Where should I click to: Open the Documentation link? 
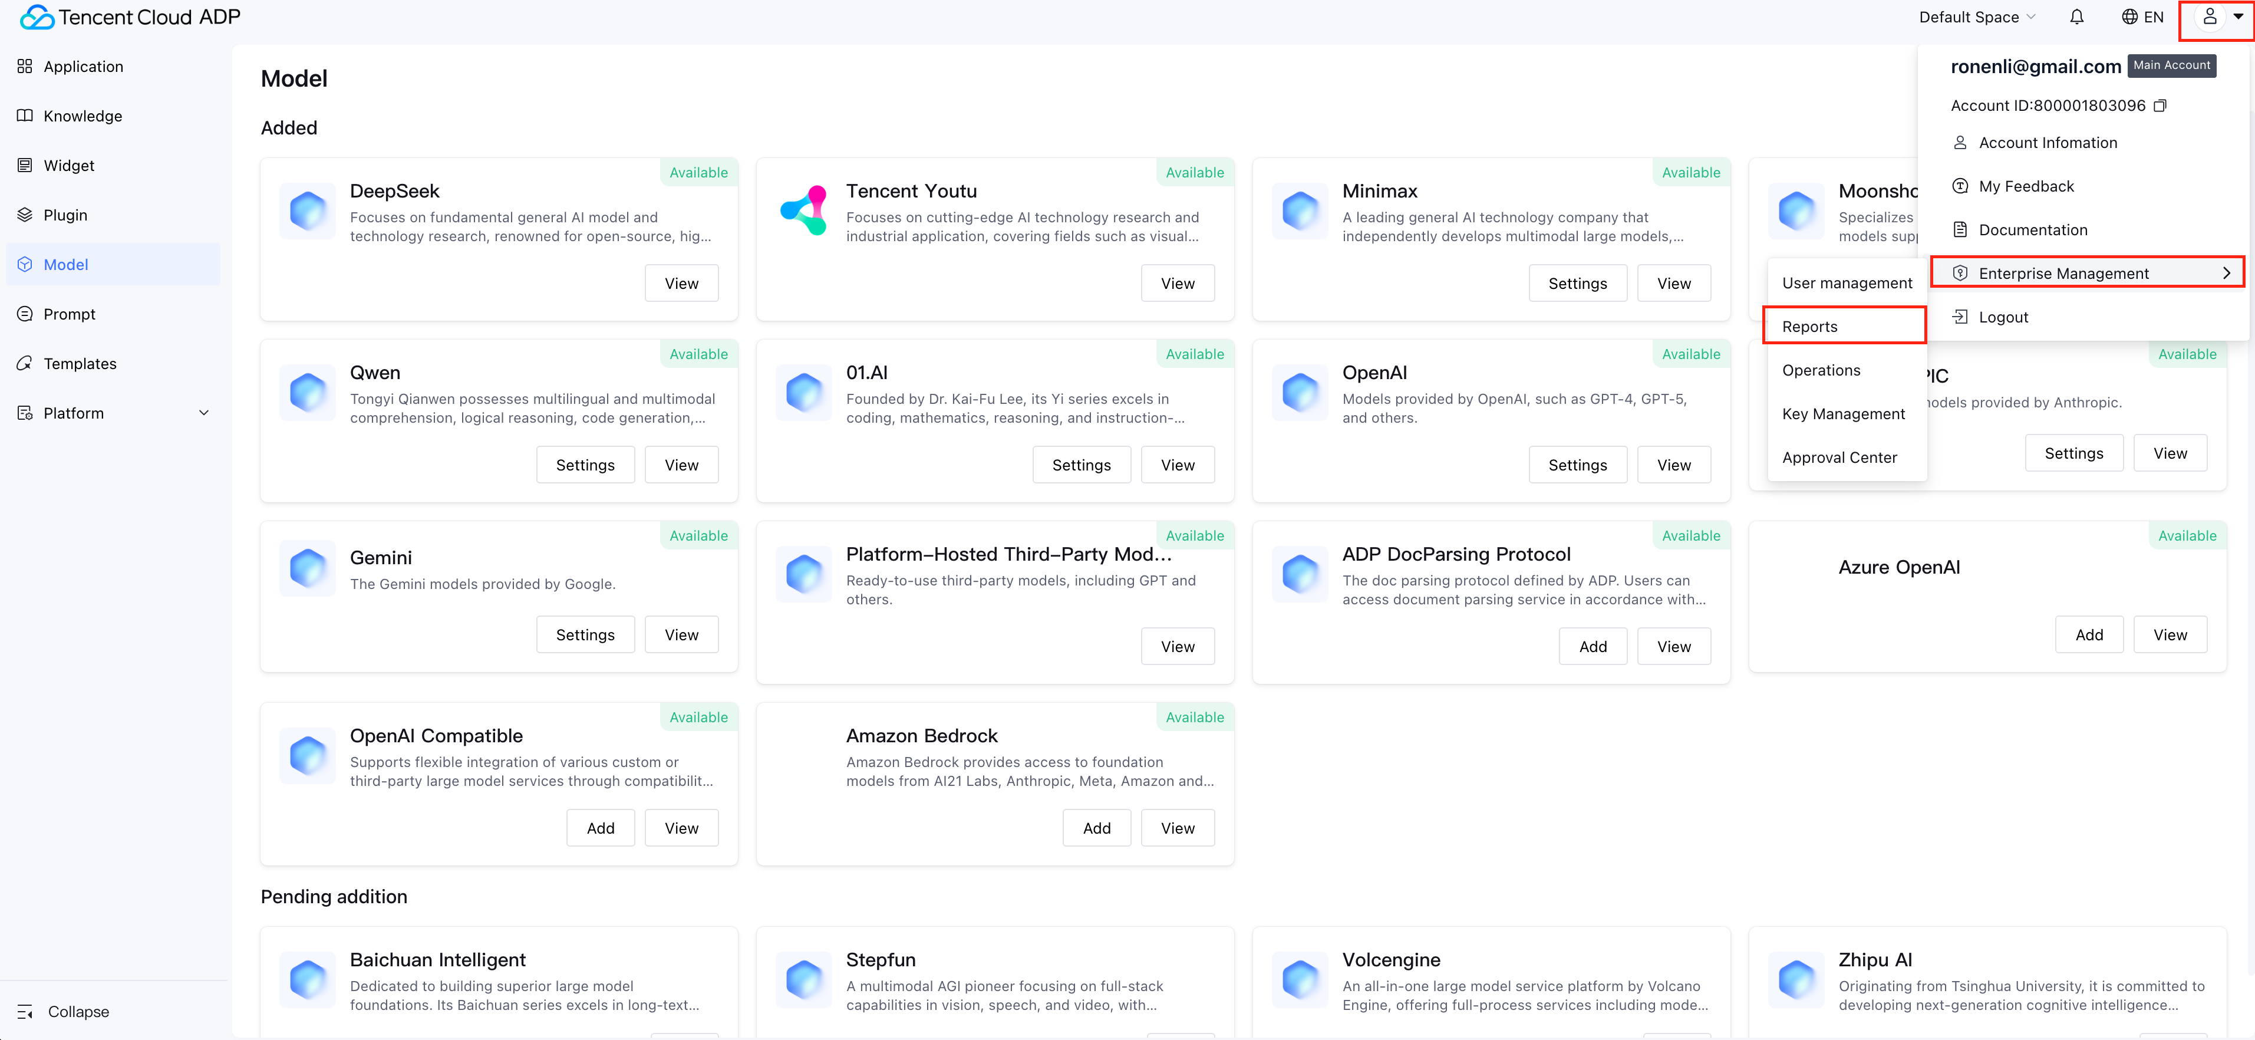2033,231
